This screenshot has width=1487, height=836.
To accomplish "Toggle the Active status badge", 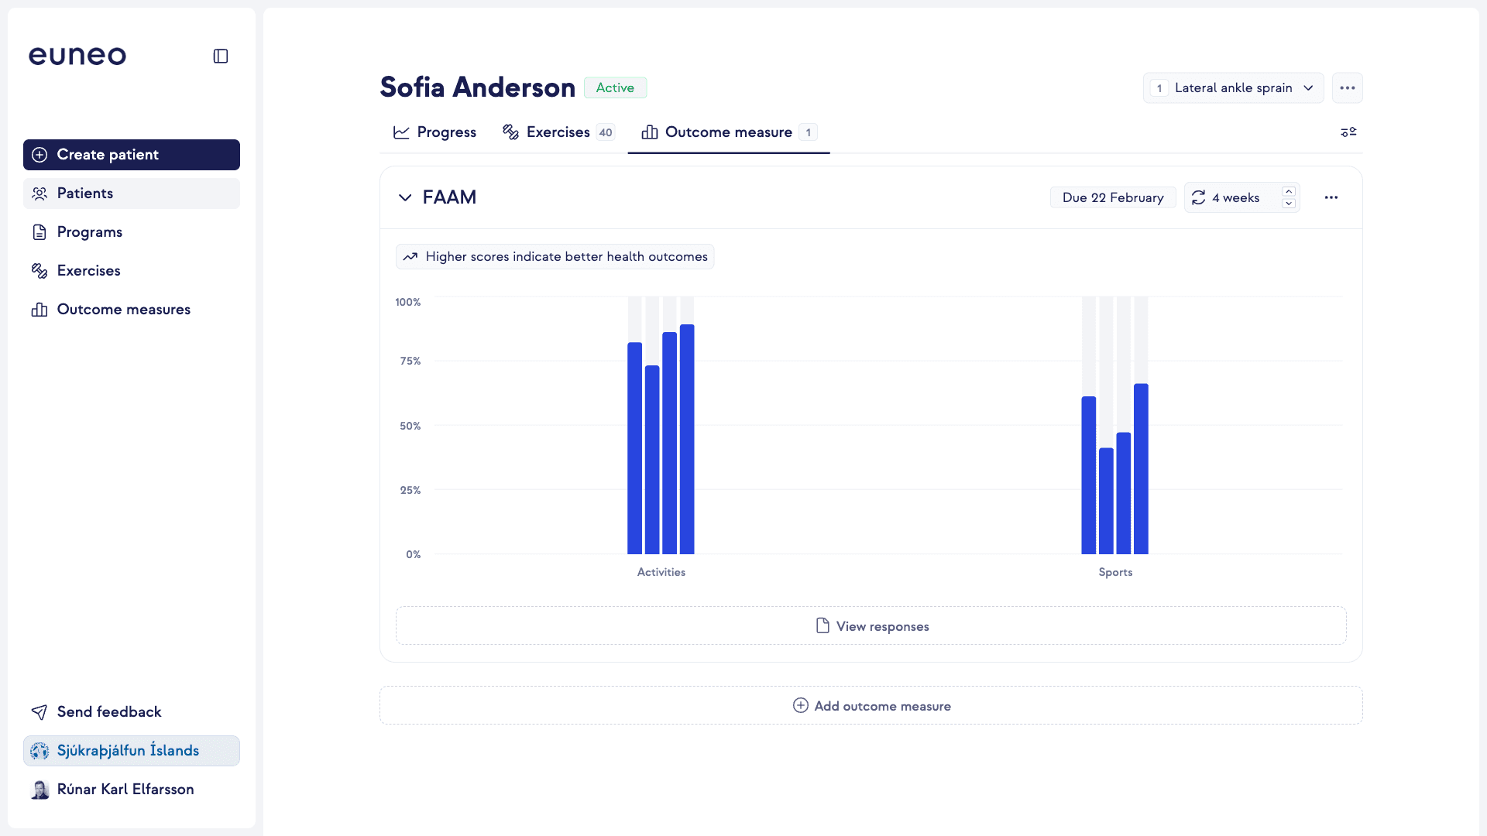I will pos(615,87).
